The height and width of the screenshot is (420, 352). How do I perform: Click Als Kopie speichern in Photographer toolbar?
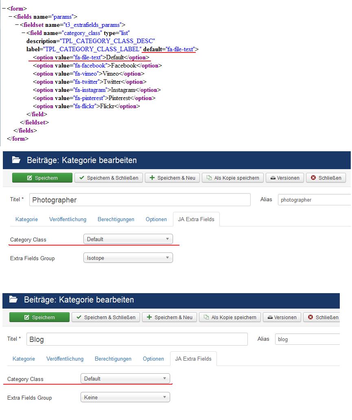pyautogui.click(x=233, y=178)
